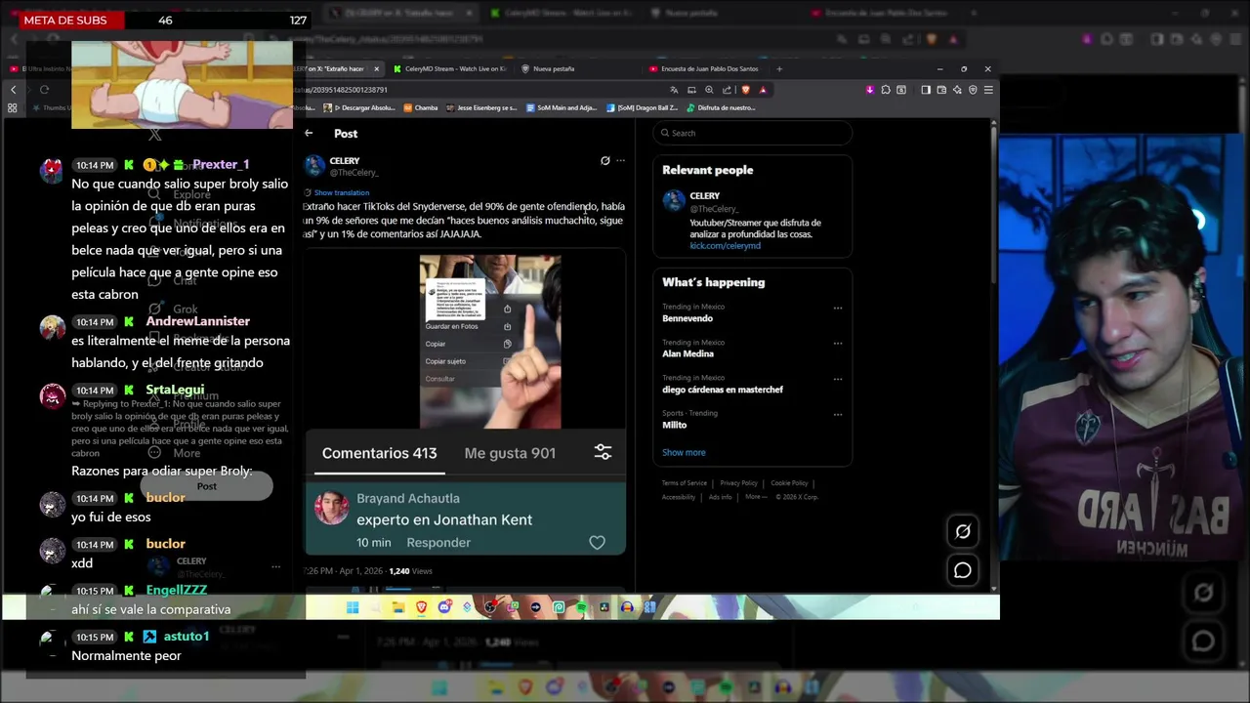Image resolution: width=1250 pixels, height=703 pixels.
Task: Open the Brave Shields lion icon
Action: click(x=745, y=90)
